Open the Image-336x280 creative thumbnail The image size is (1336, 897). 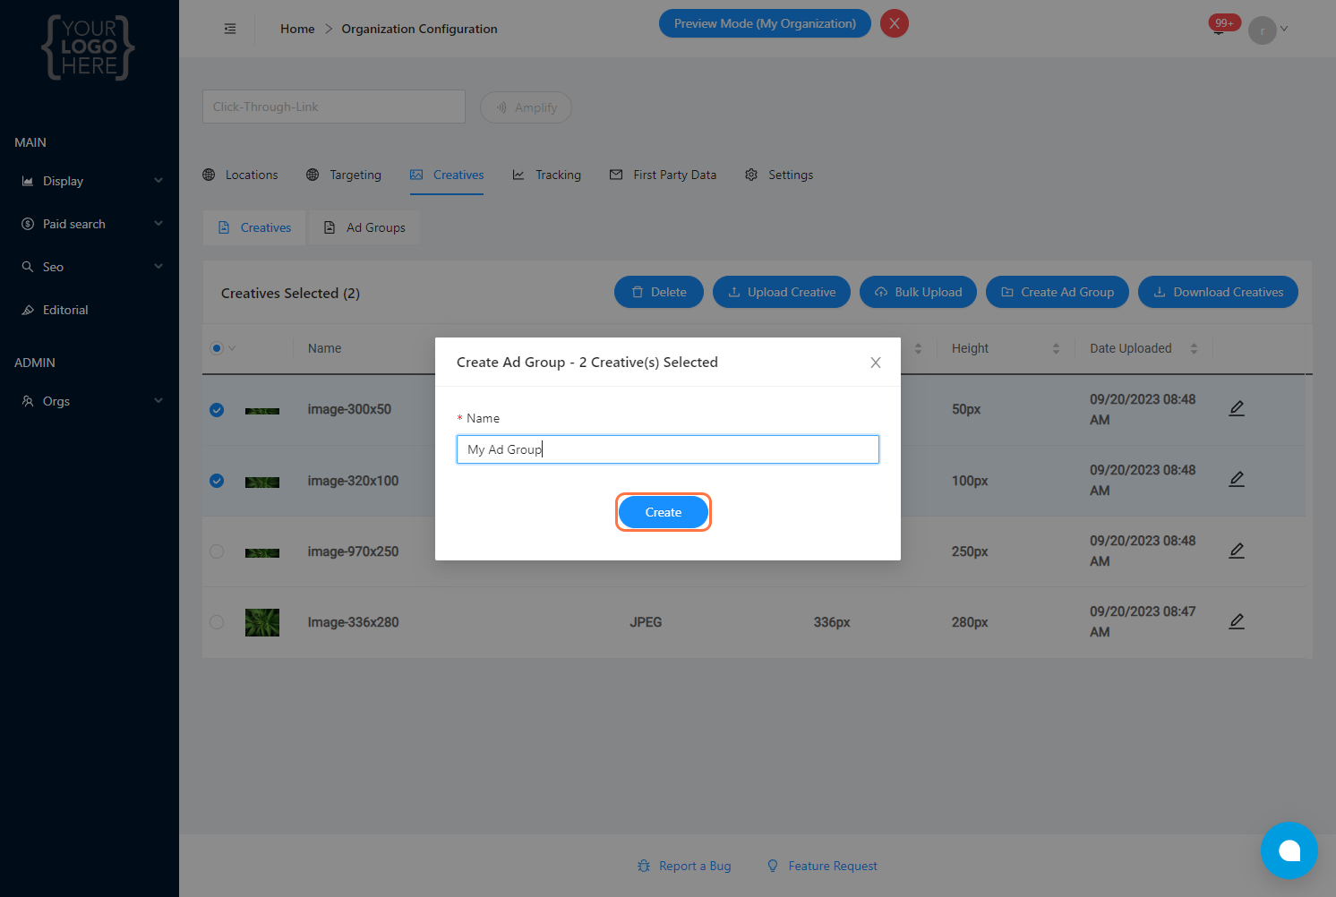(x=262, y=622)
